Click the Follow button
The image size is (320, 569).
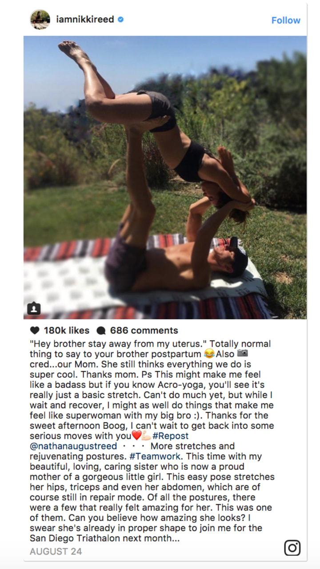click(x=286, y=20)
